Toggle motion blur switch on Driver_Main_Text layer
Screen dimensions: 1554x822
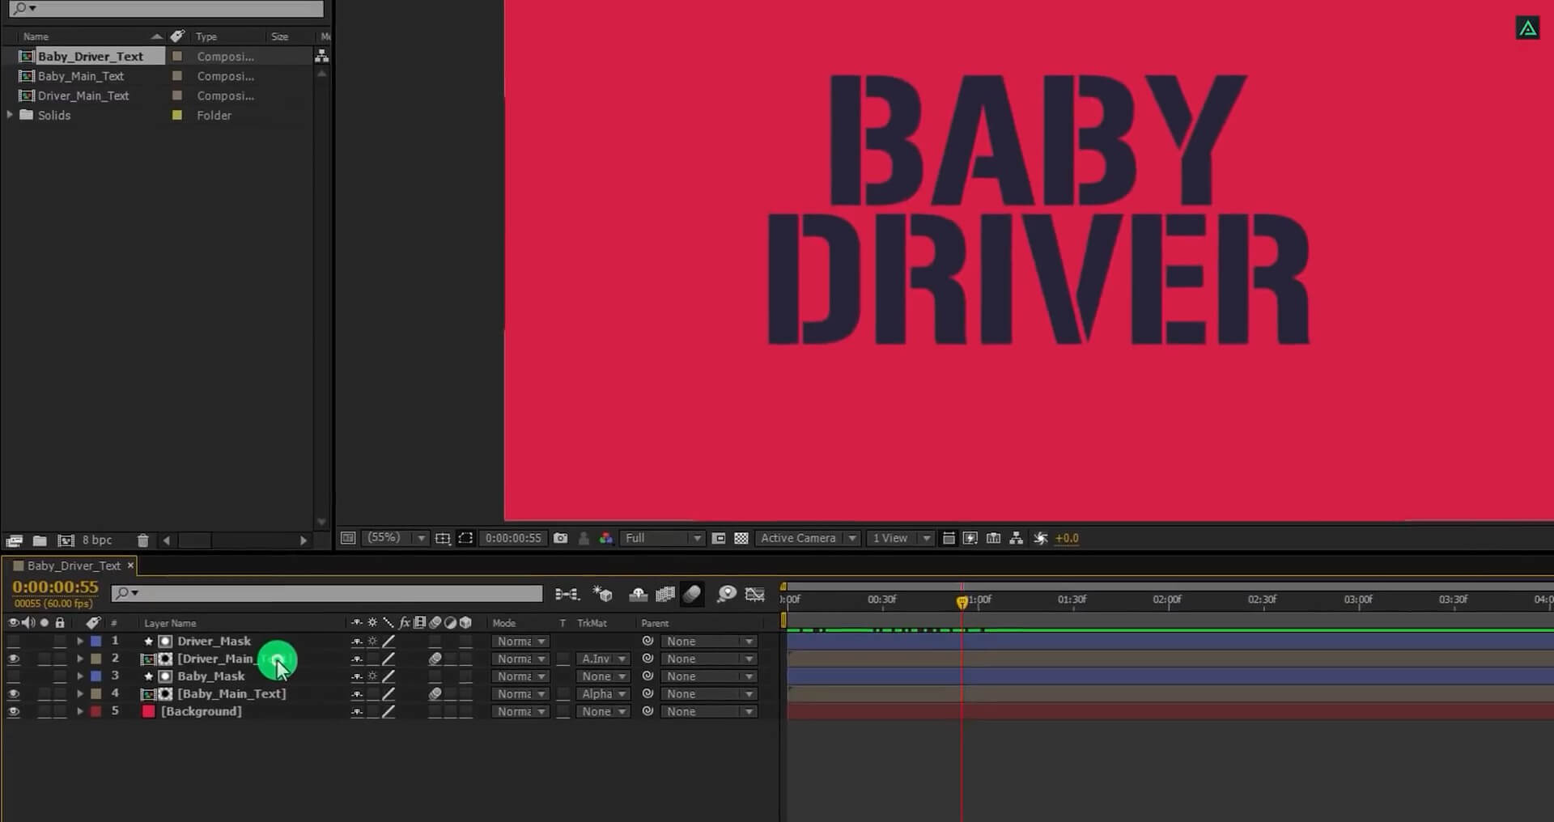click(435, 659)
